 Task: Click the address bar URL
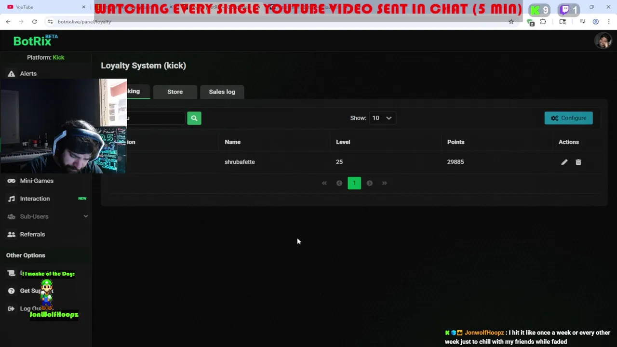click(84, 22)
